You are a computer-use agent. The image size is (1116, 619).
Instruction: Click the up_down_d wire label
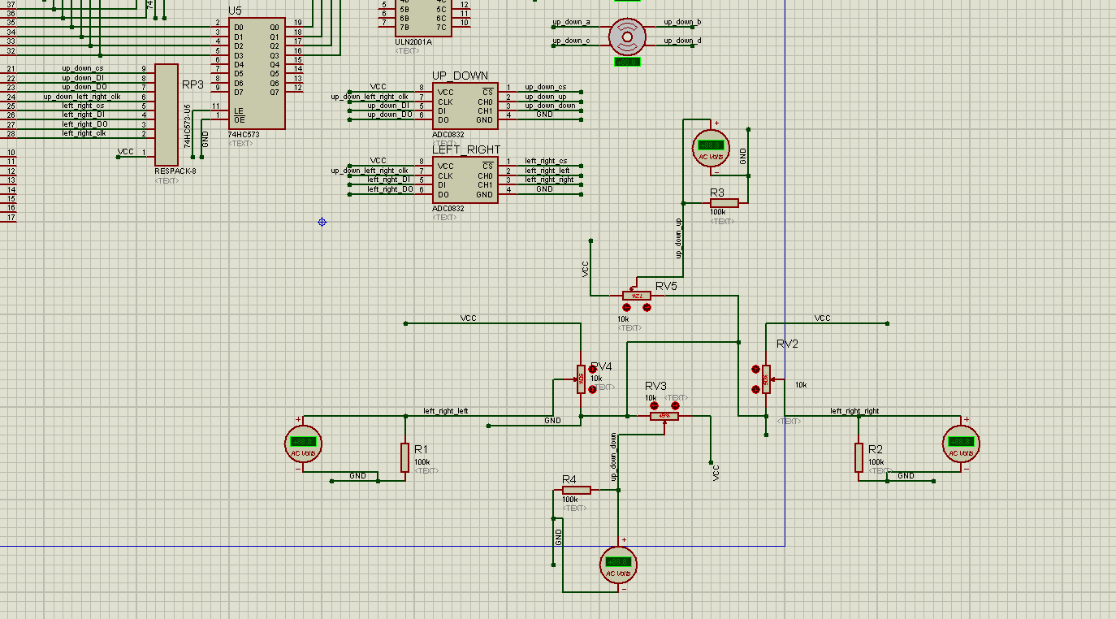(682, 41)
